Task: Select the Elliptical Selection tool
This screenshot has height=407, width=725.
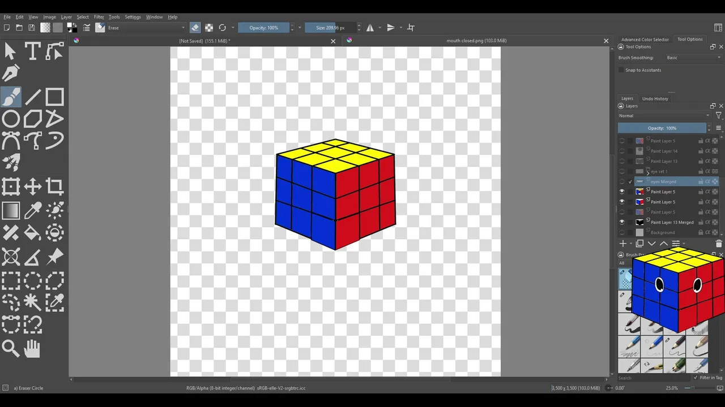Action: 32,280
